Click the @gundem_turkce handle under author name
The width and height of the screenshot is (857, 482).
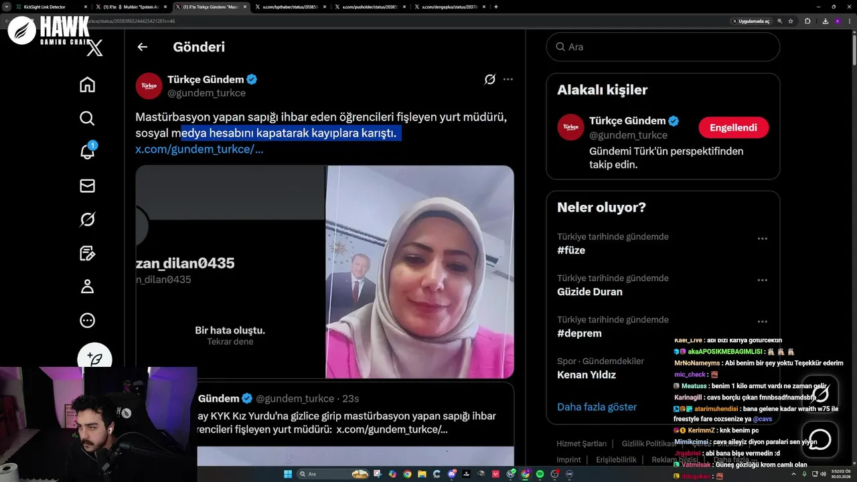pos(206,93)
